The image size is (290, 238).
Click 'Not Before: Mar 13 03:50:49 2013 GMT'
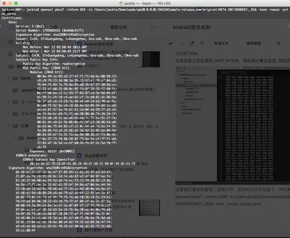coord(55,47)
